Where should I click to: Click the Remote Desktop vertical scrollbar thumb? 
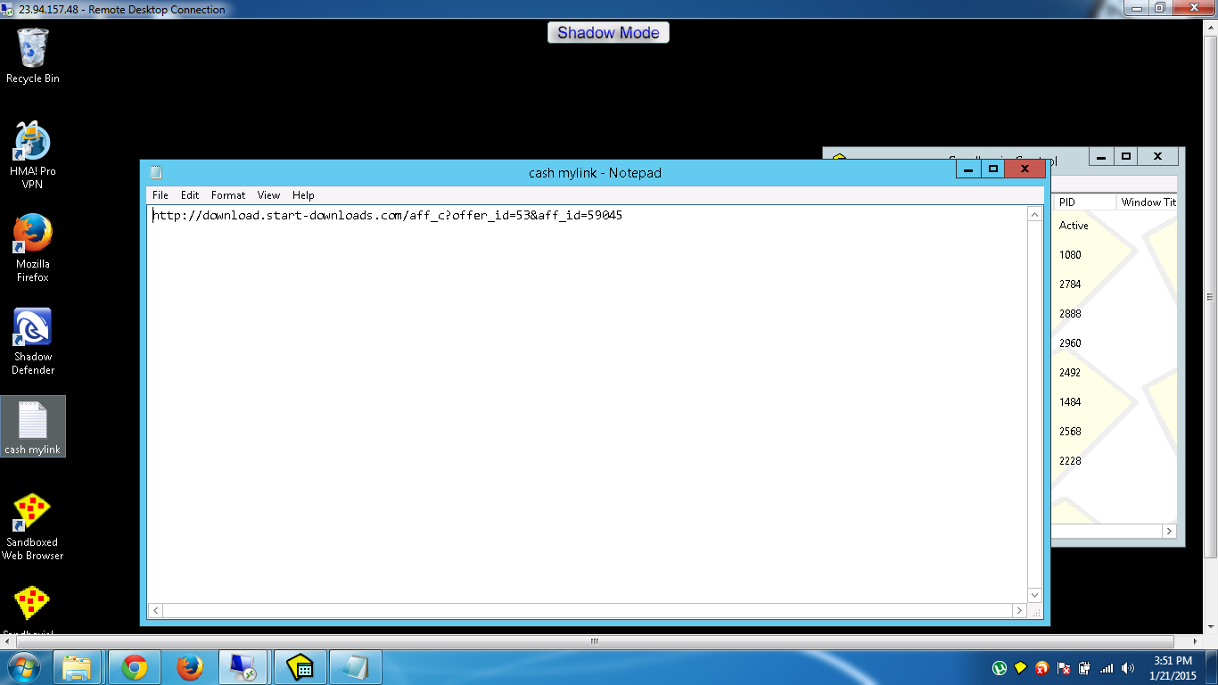[1210, 297]
